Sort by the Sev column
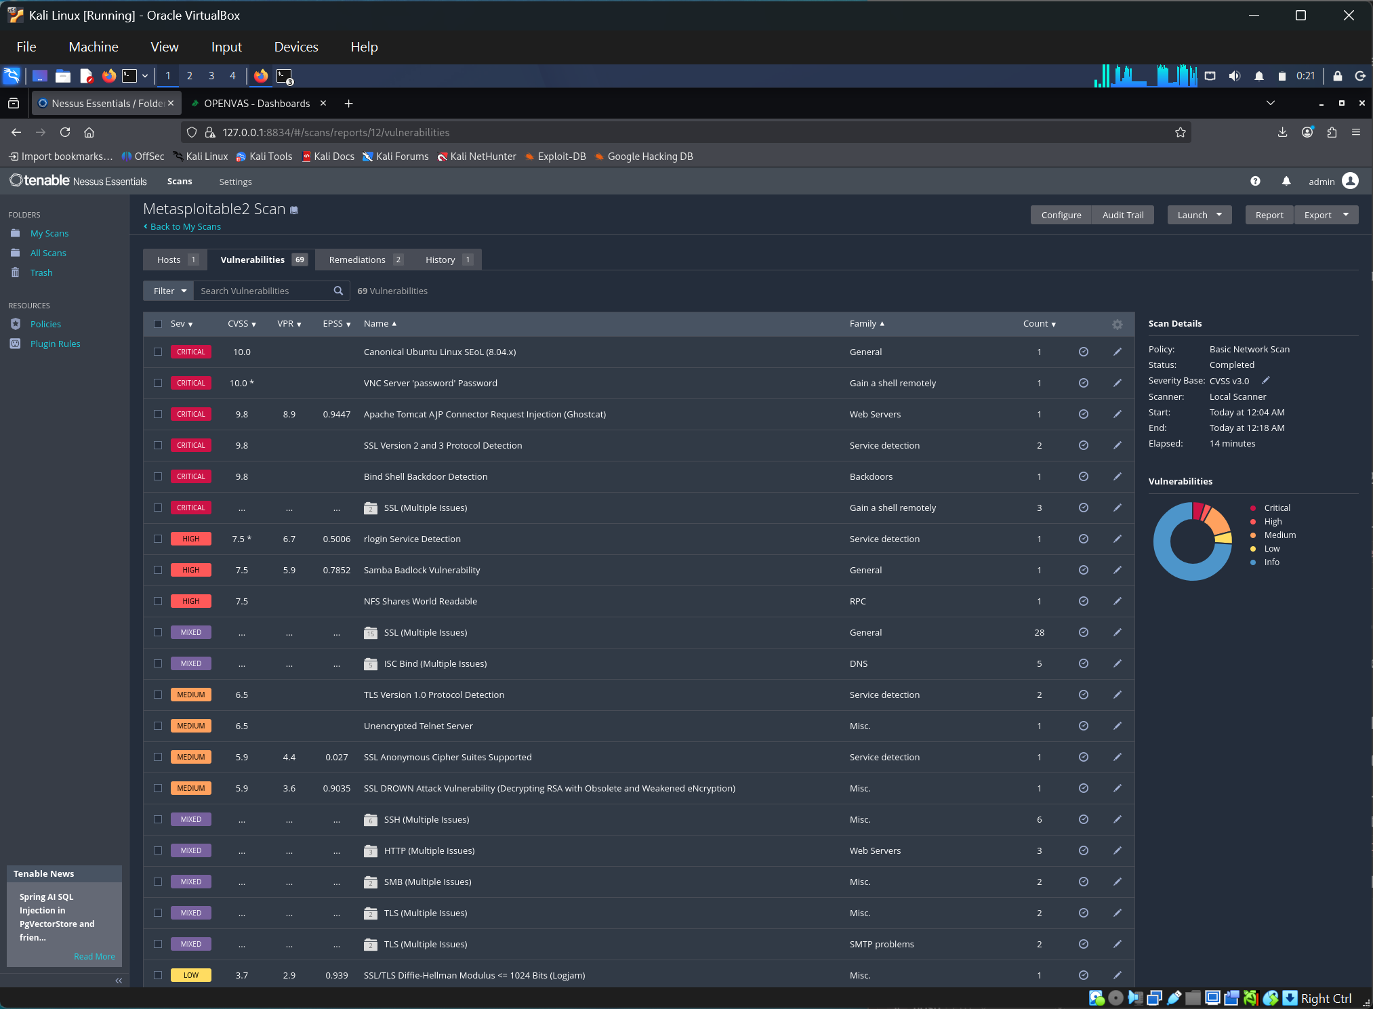 tap(182, 324)
